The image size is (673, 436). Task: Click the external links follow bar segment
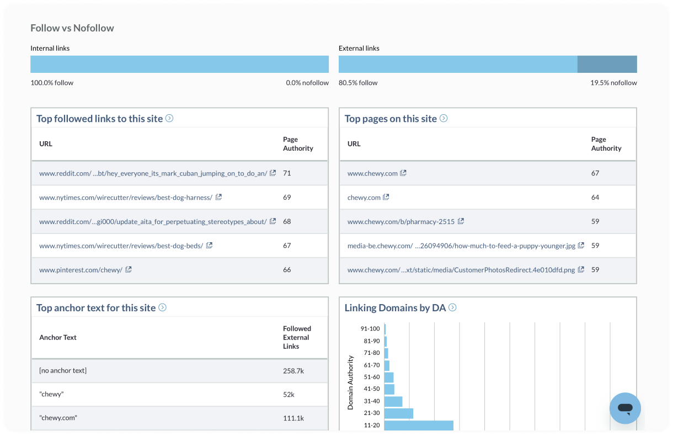[x=458, y=64]
